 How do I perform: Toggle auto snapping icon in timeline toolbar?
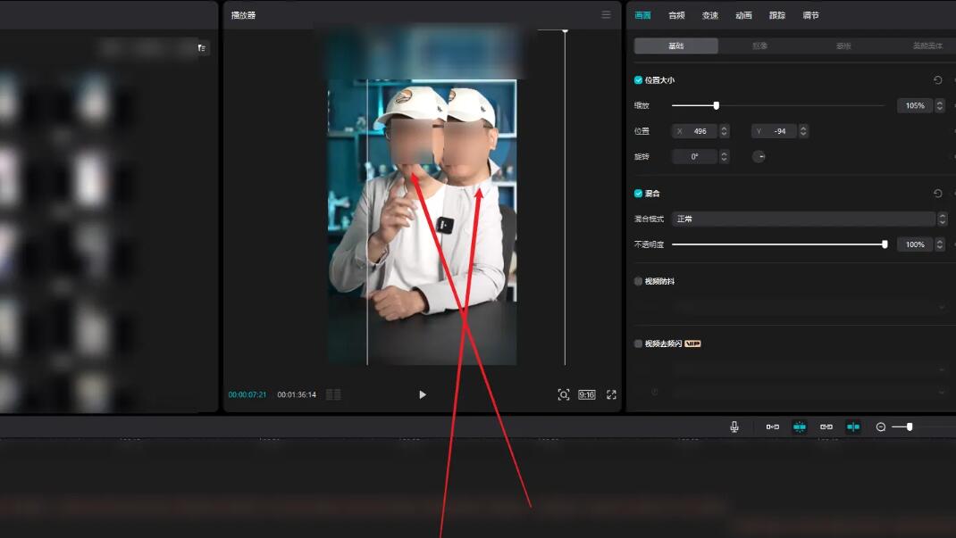[800, 427]
